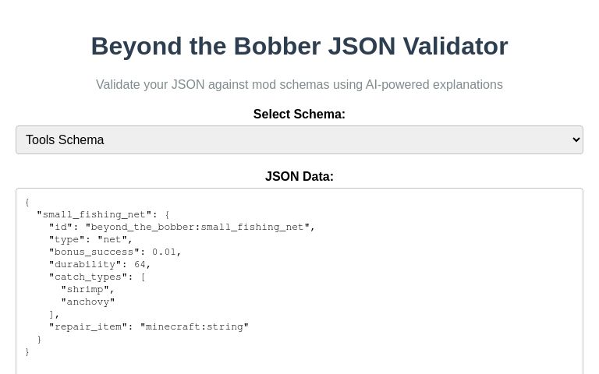Click the closing array bracket line

point(55,315)
